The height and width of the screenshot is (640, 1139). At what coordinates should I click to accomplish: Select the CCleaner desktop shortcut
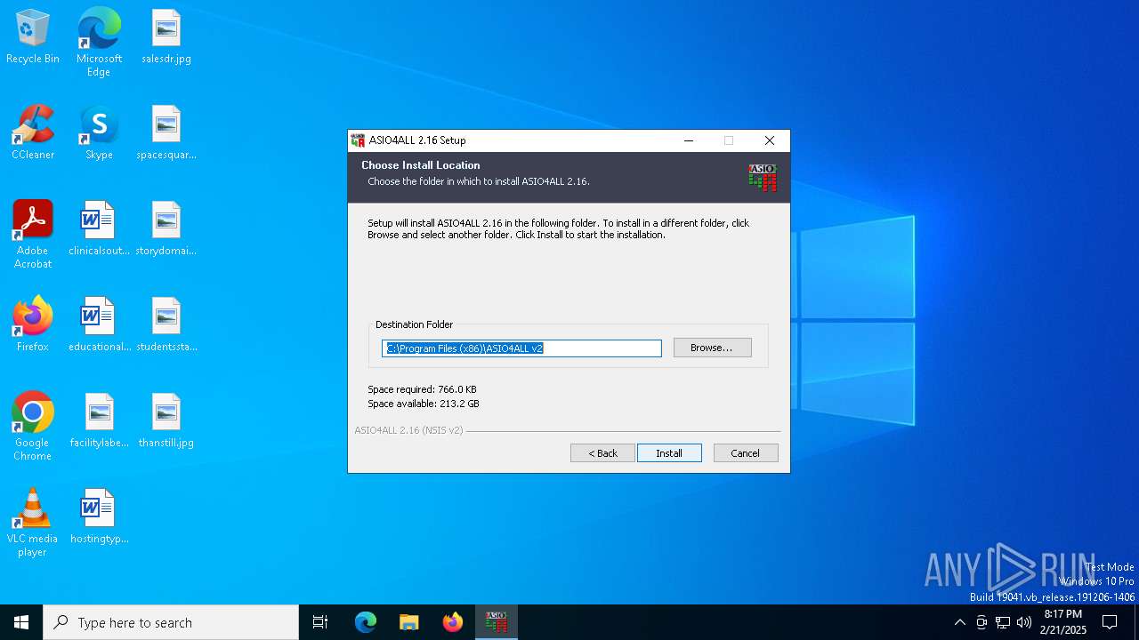33,133
